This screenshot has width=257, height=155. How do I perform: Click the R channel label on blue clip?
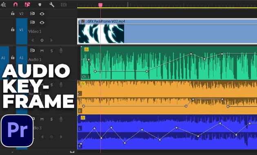pos(80,146)
